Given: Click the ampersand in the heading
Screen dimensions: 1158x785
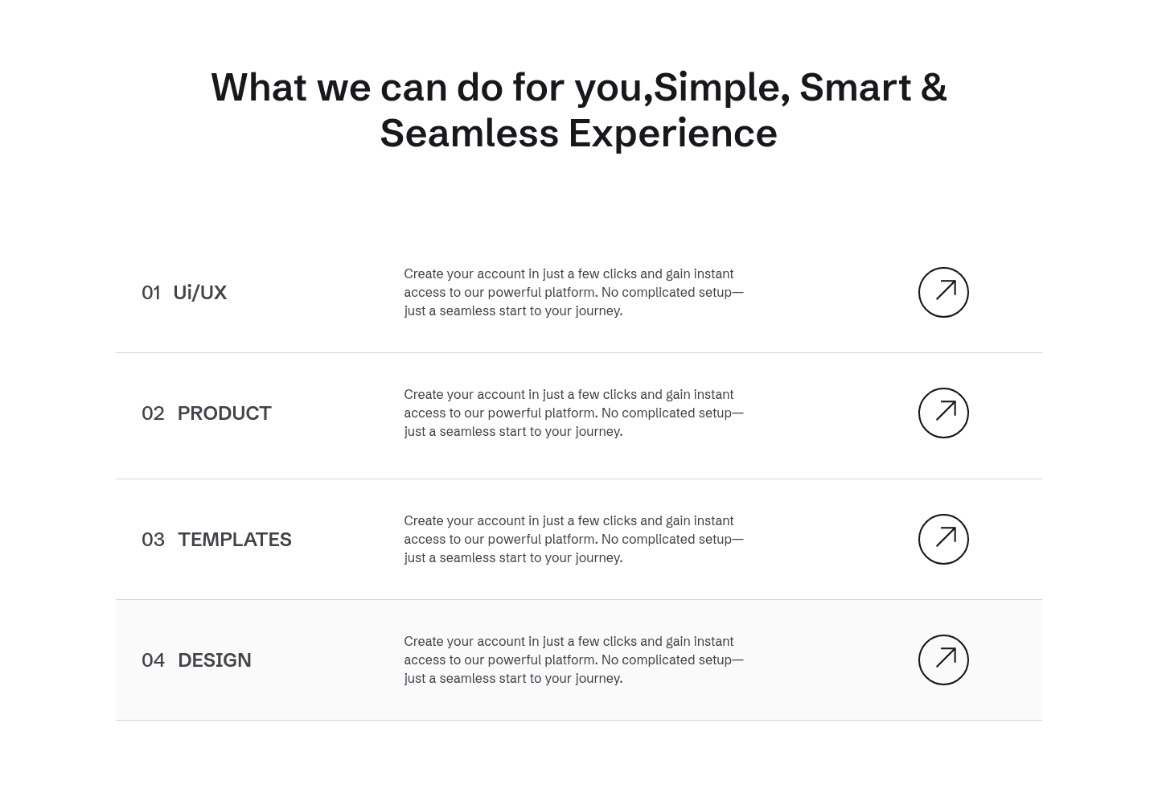Looking at the screenshot, I should coord(934,87).
